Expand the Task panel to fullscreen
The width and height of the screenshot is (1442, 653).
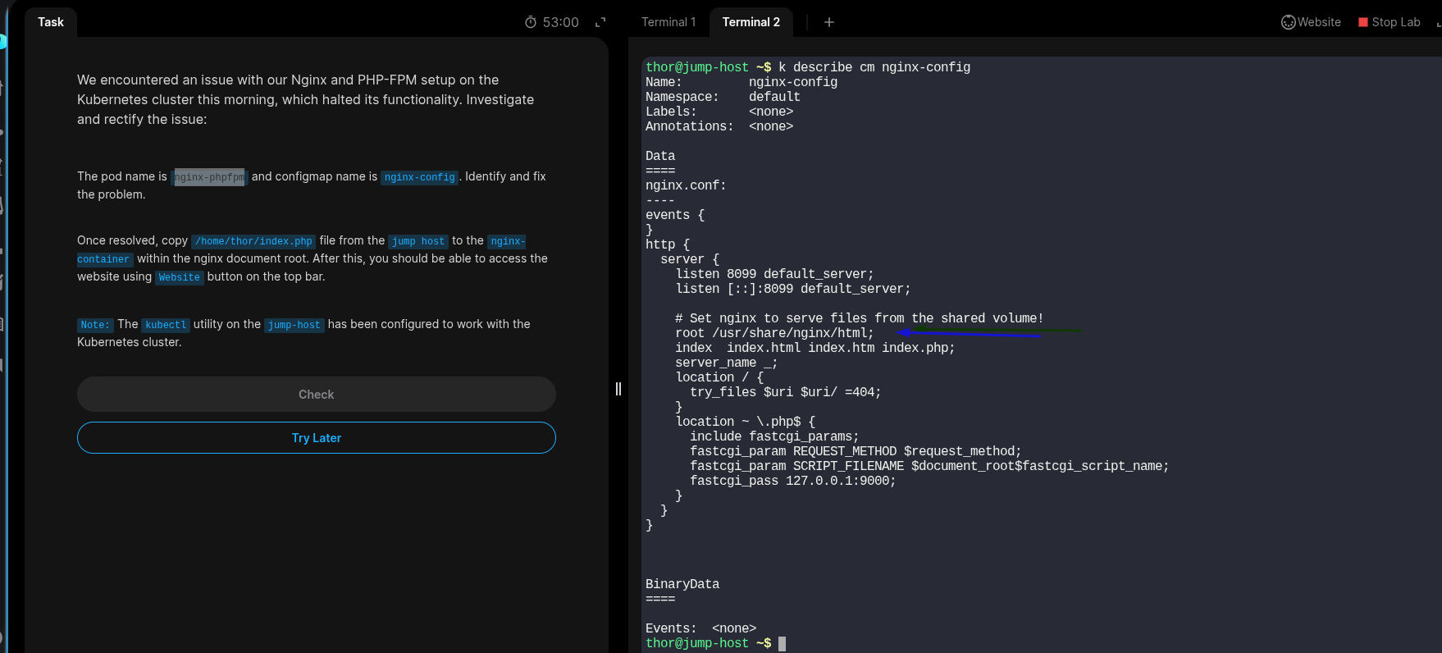(x=600, y=22)
